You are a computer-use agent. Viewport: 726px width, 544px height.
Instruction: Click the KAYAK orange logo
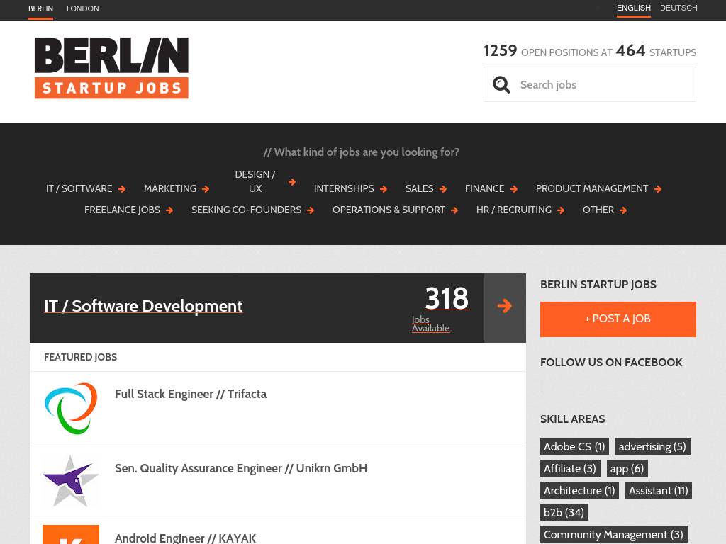click(71, 534)
